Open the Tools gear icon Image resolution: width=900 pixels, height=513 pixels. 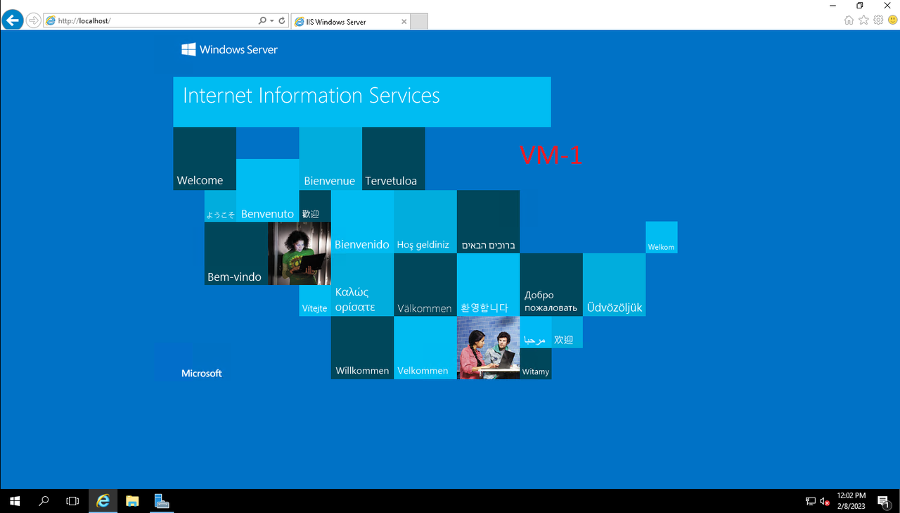pyautogui.click(x=877, y=21)
